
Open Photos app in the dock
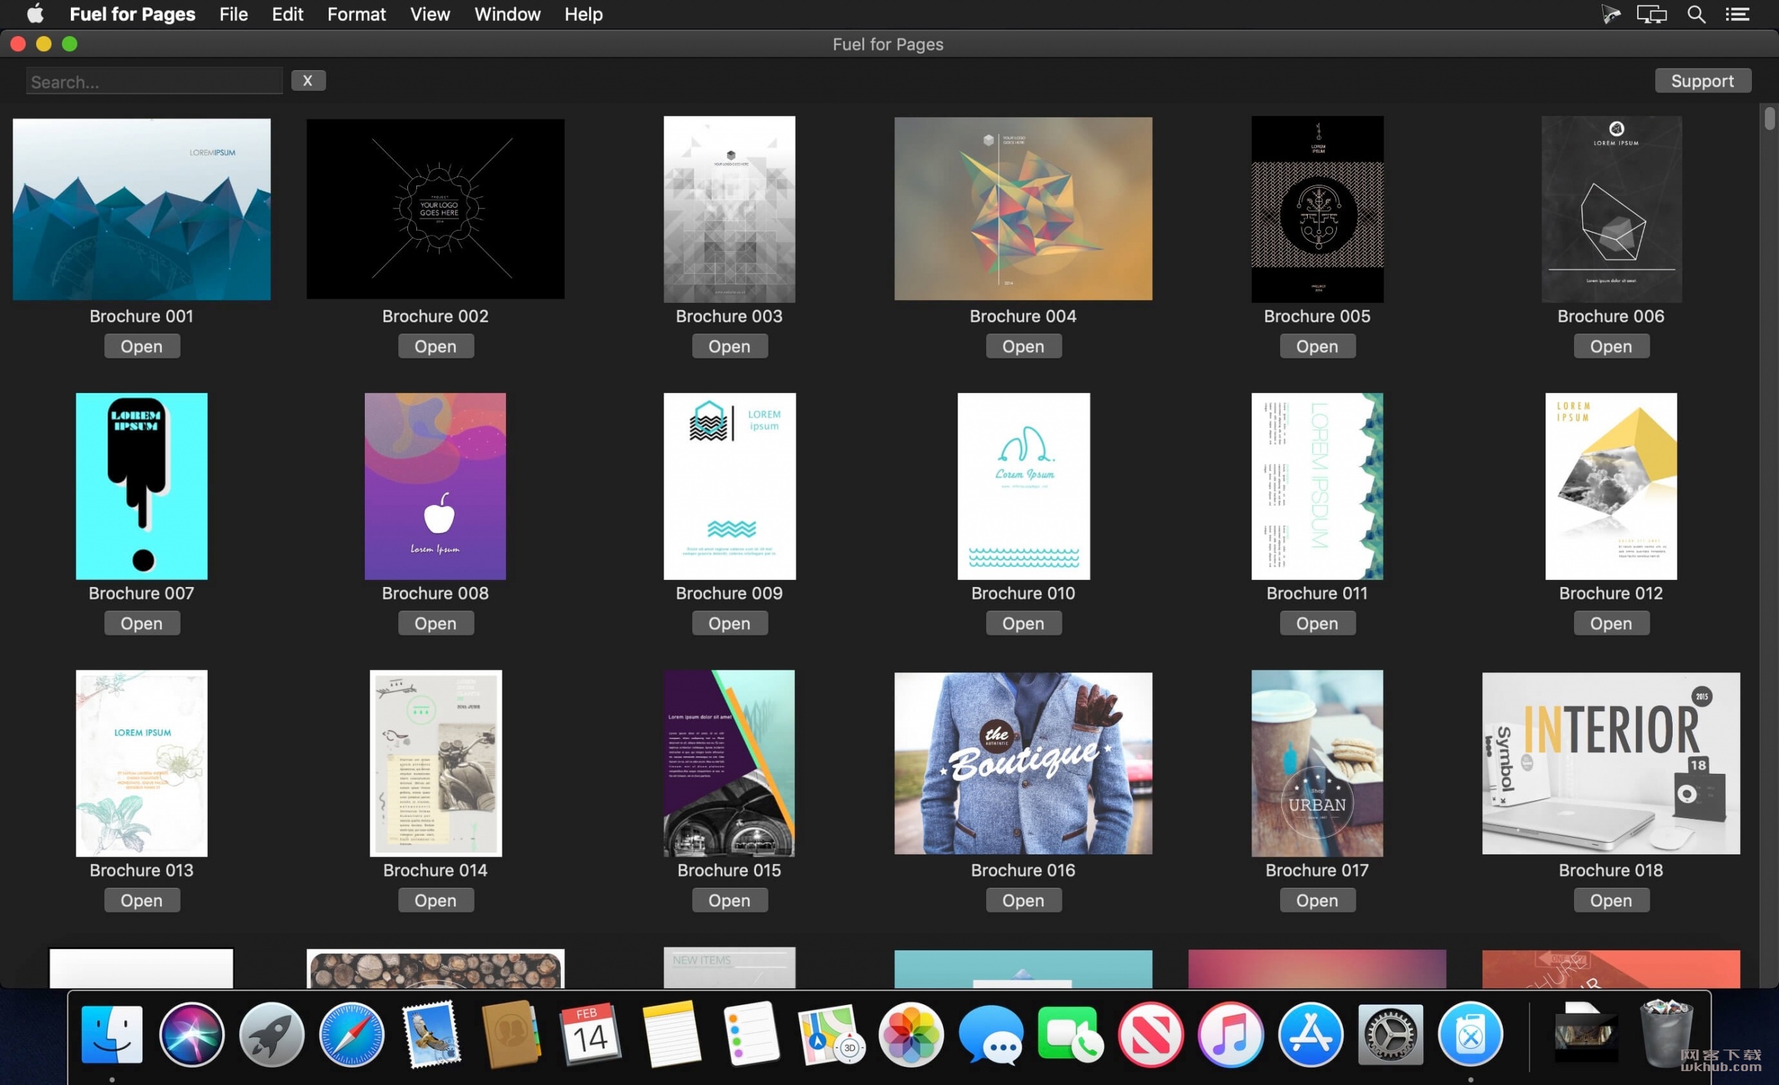point(910,1034)
